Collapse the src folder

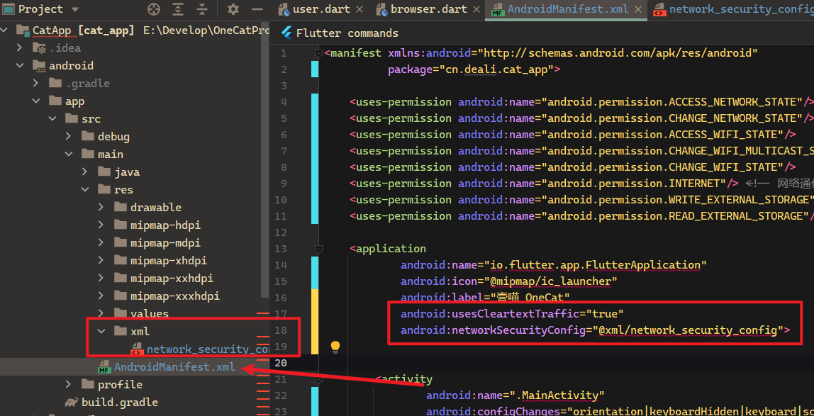tap(52, 119)
